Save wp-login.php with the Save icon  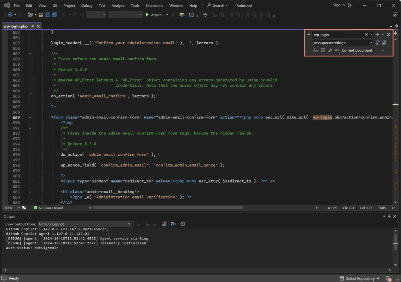click(x=48, y=15)
